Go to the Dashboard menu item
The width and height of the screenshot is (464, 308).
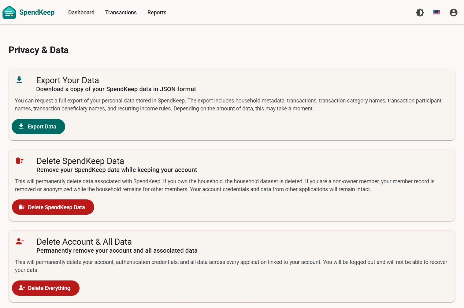pos(81,13)
